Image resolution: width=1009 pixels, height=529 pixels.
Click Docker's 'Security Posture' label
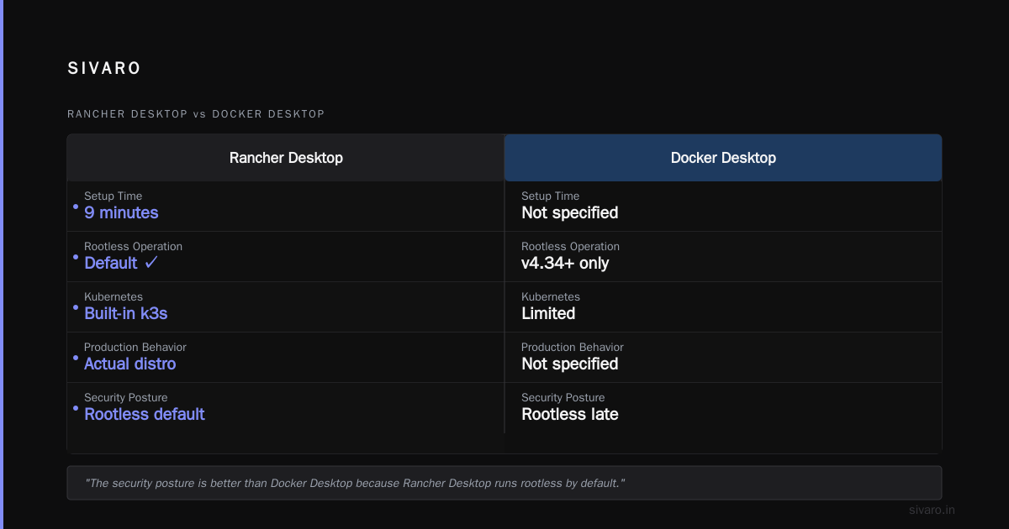pyautogui.click(x=563, y=397)
